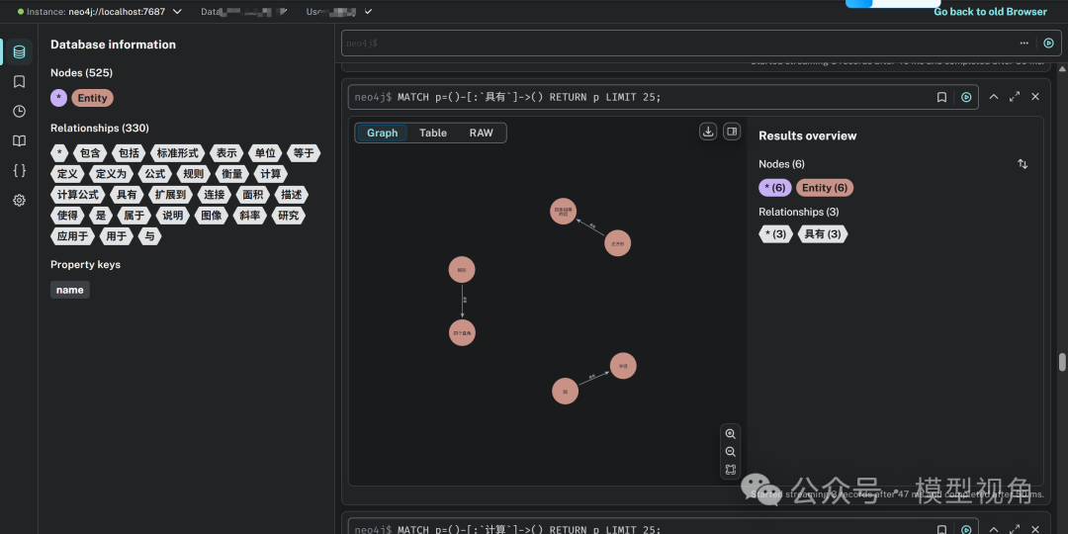
Task: Zoom out of the graph
Action: (730, 452)
